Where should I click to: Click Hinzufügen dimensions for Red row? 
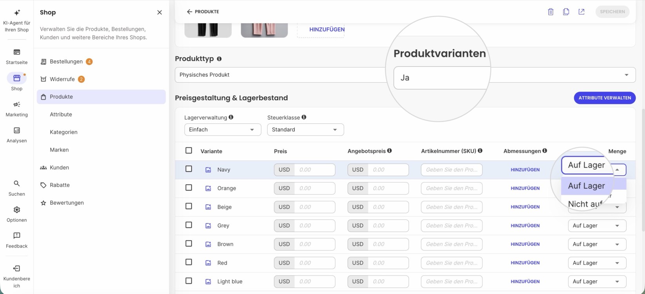tap(525, 263)
